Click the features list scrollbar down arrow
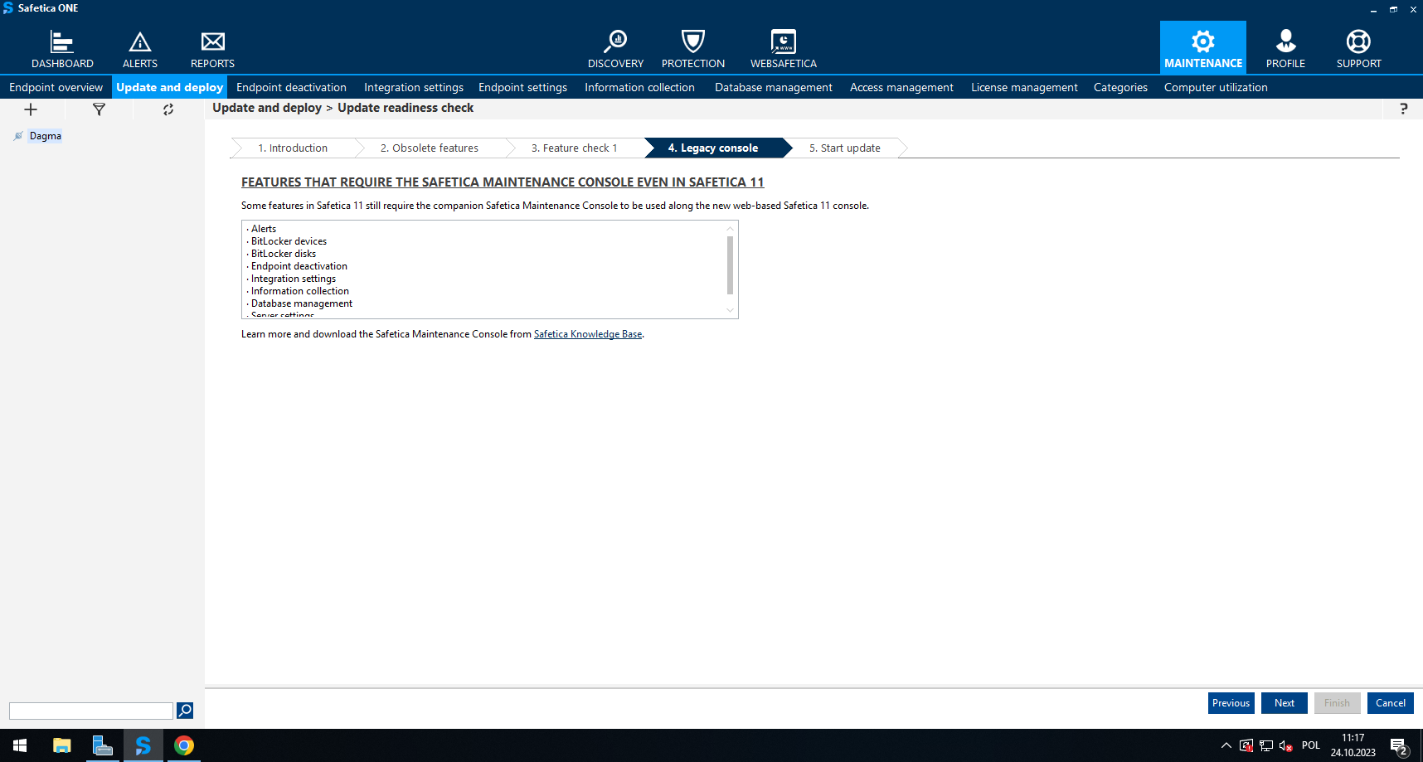1423x762 pixels. [x=730, y=310]
